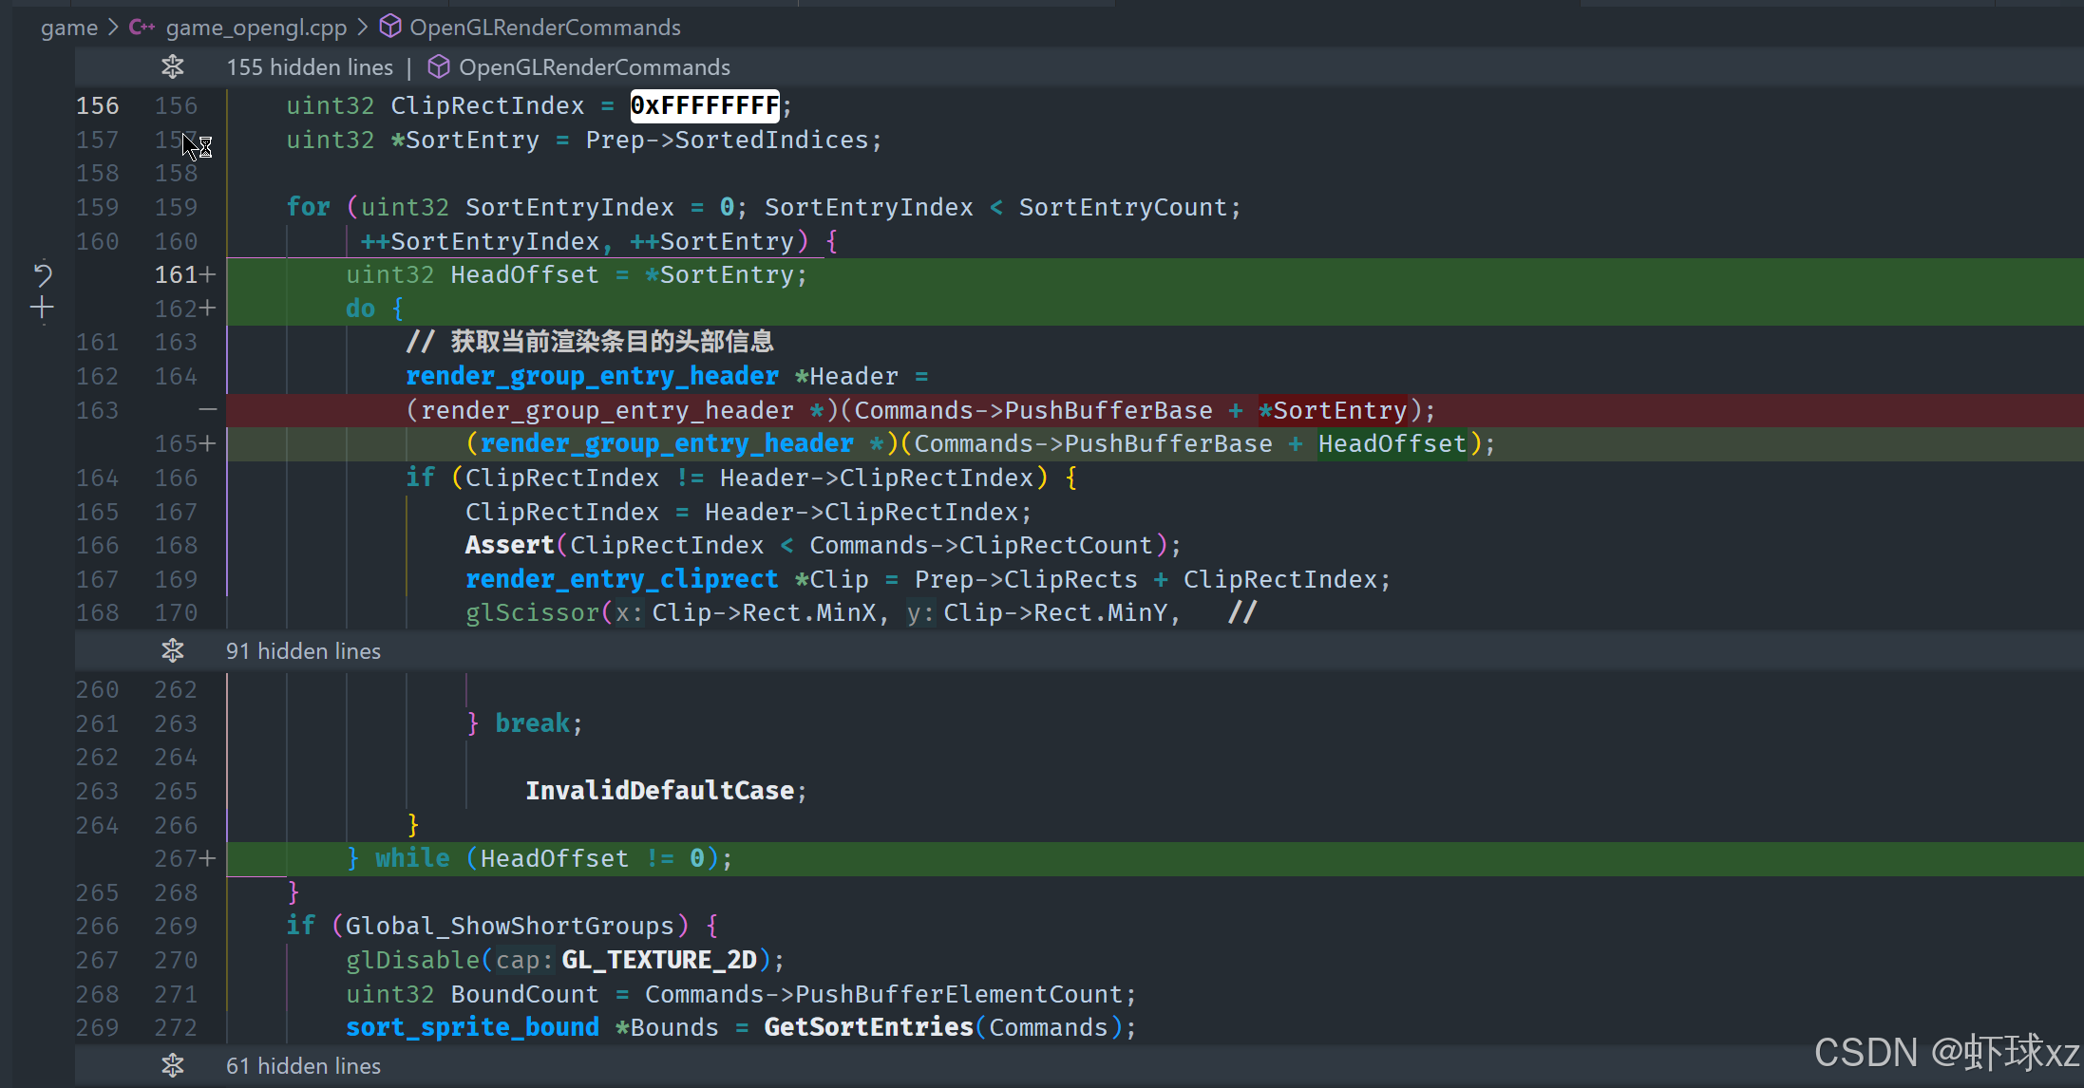Viewport: 2084px width, 1088px height.
Task: Click unfold icon beside 91 hidden lines
Action: 172,651
